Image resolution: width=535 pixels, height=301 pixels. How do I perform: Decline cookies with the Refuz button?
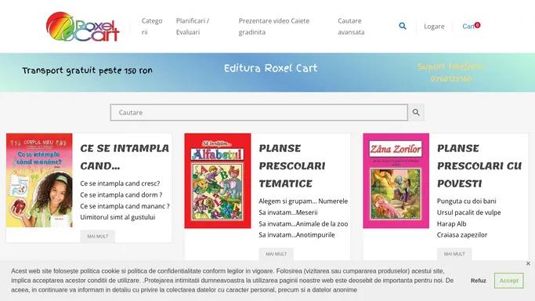479,281
